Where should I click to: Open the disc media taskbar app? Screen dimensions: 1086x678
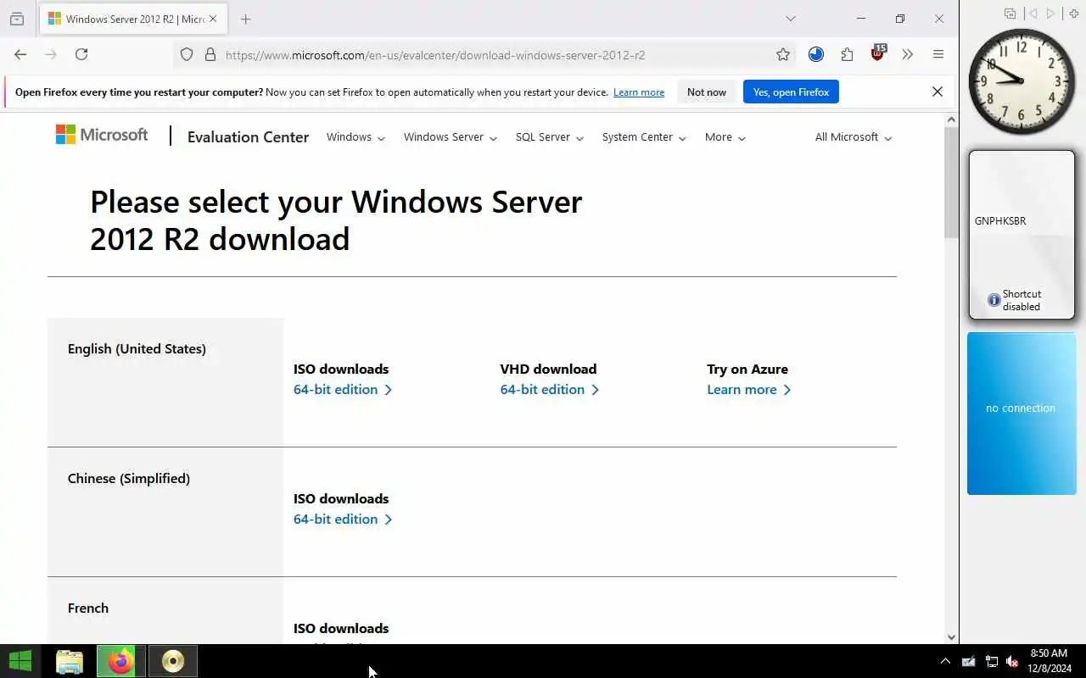coord(173,661)
